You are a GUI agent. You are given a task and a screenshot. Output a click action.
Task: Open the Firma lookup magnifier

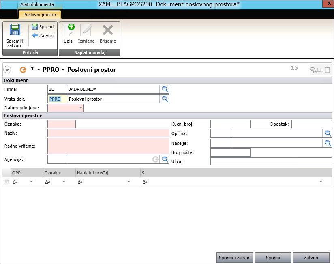pos(165,89)
